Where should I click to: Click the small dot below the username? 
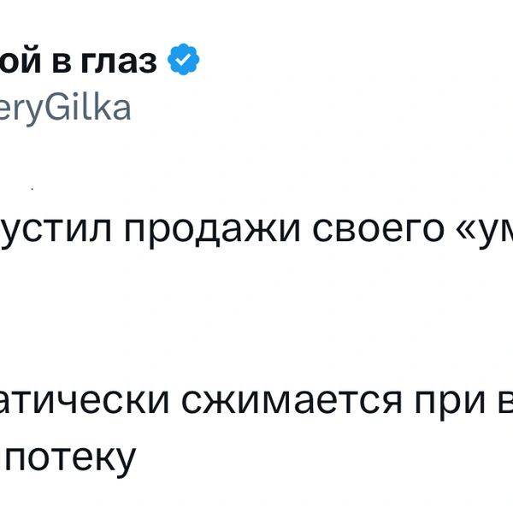coord(32,186)
